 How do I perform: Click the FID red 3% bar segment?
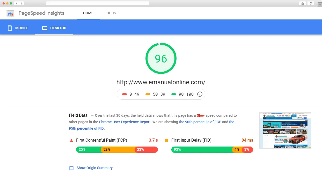click(247, 150)
